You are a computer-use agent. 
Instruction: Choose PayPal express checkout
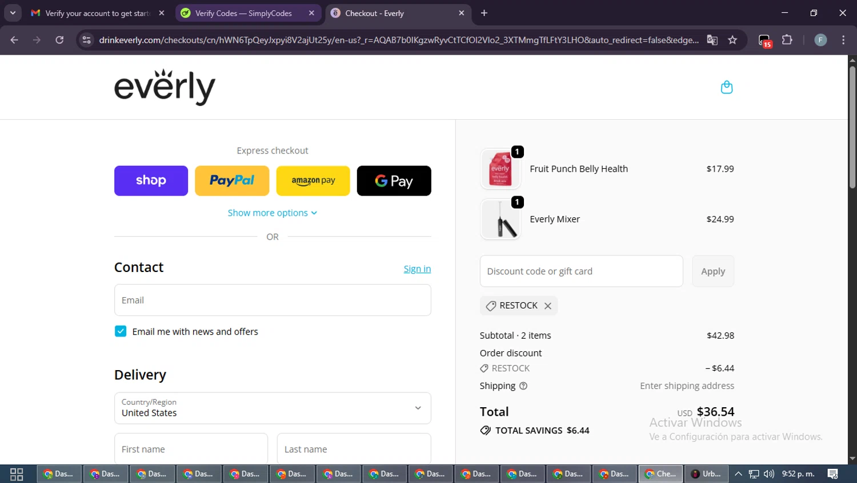(x=232, y=181)
